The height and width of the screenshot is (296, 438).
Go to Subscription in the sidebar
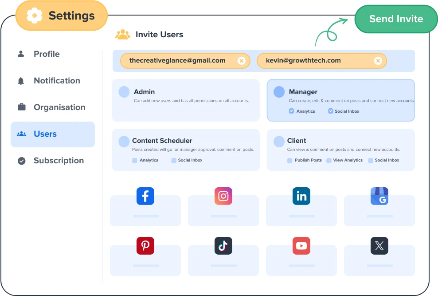click(x=58, y=161)
